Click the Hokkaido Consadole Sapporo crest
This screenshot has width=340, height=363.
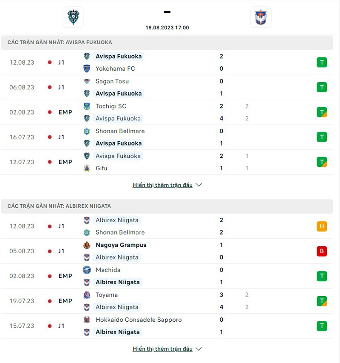pos(88,320)
